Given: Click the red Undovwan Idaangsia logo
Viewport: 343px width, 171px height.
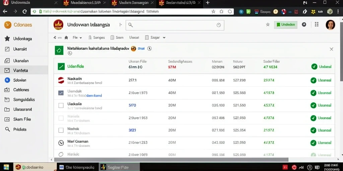Looking at the screenshot, I should tap(58, 25).
